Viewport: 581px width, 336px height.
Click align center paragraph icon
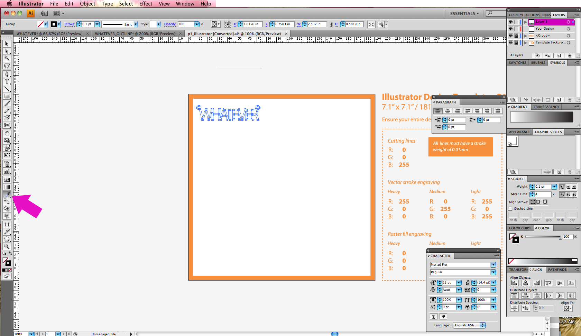[x=448, y=111]
